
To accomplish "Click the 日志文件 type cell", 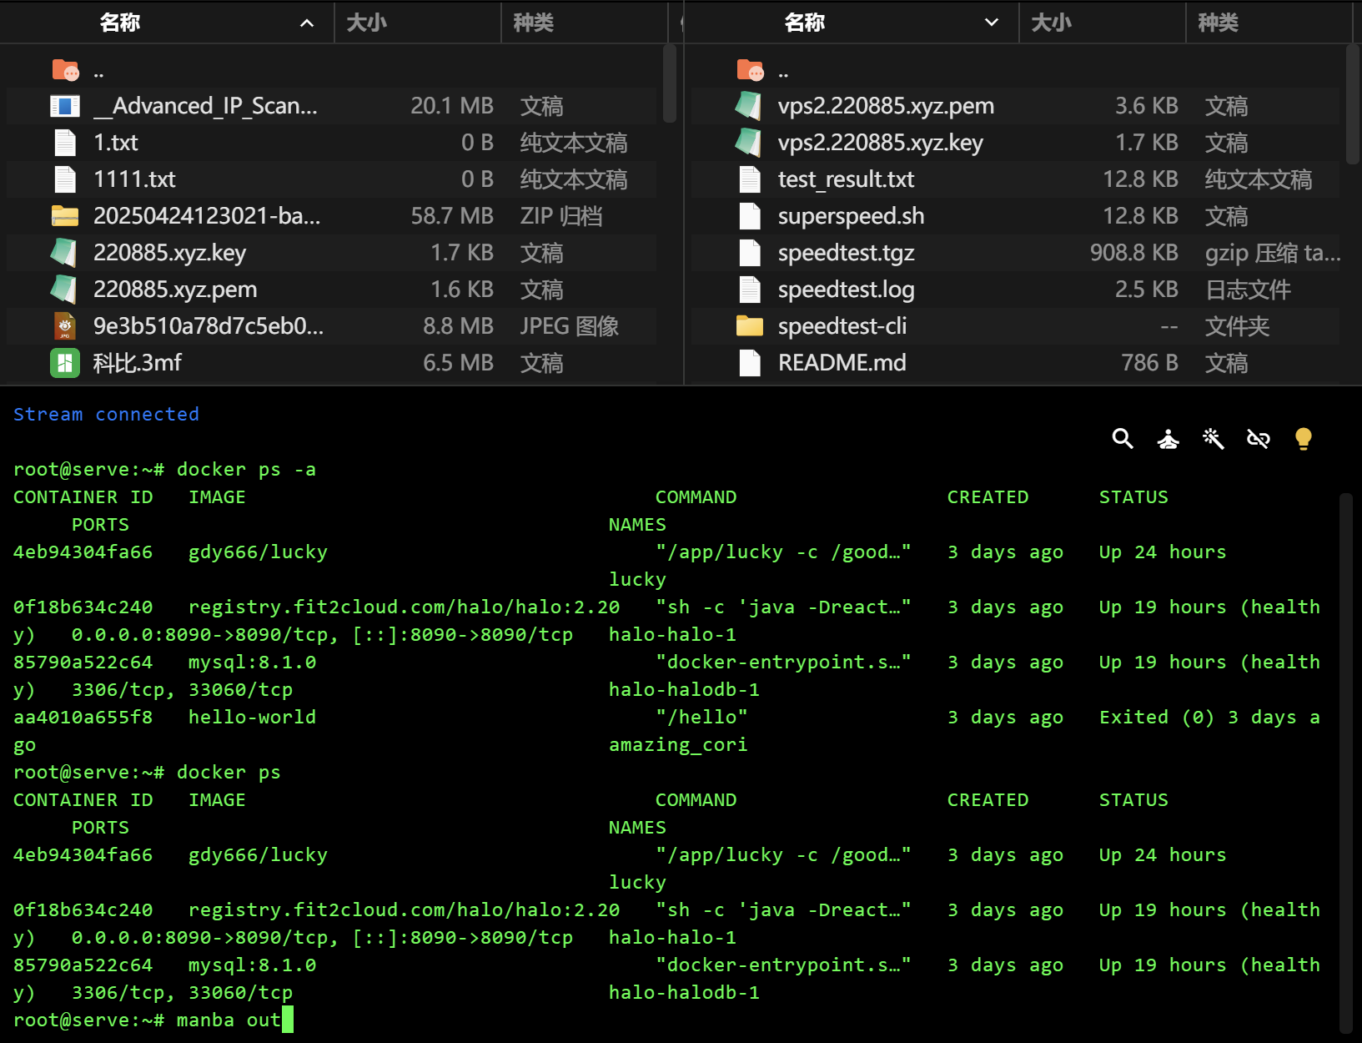I will coord(1248,290).
